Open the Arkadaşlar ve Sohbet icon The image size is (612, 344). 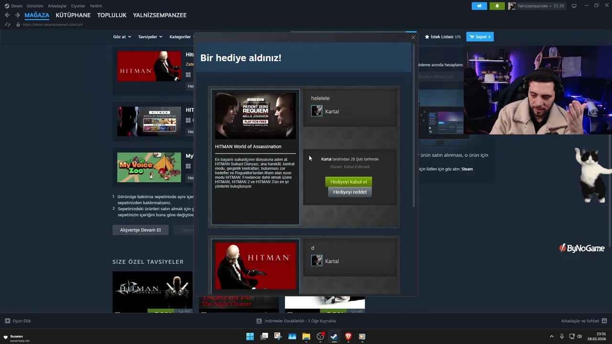click(x=604, y=321)
